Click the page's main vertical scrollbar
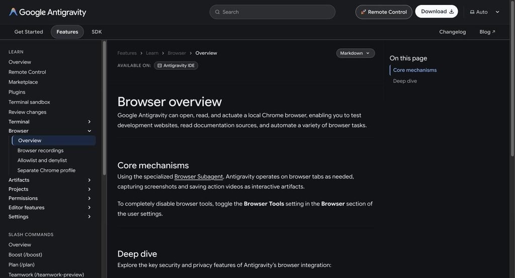Viewport: 515px width, 278px height. pyautogui.click(x=512, y=79)
